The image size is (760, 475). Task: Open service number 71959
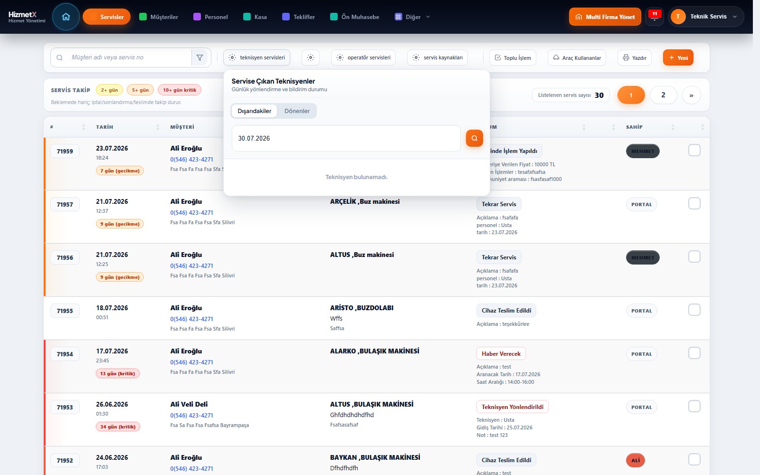tap(65, 151)
